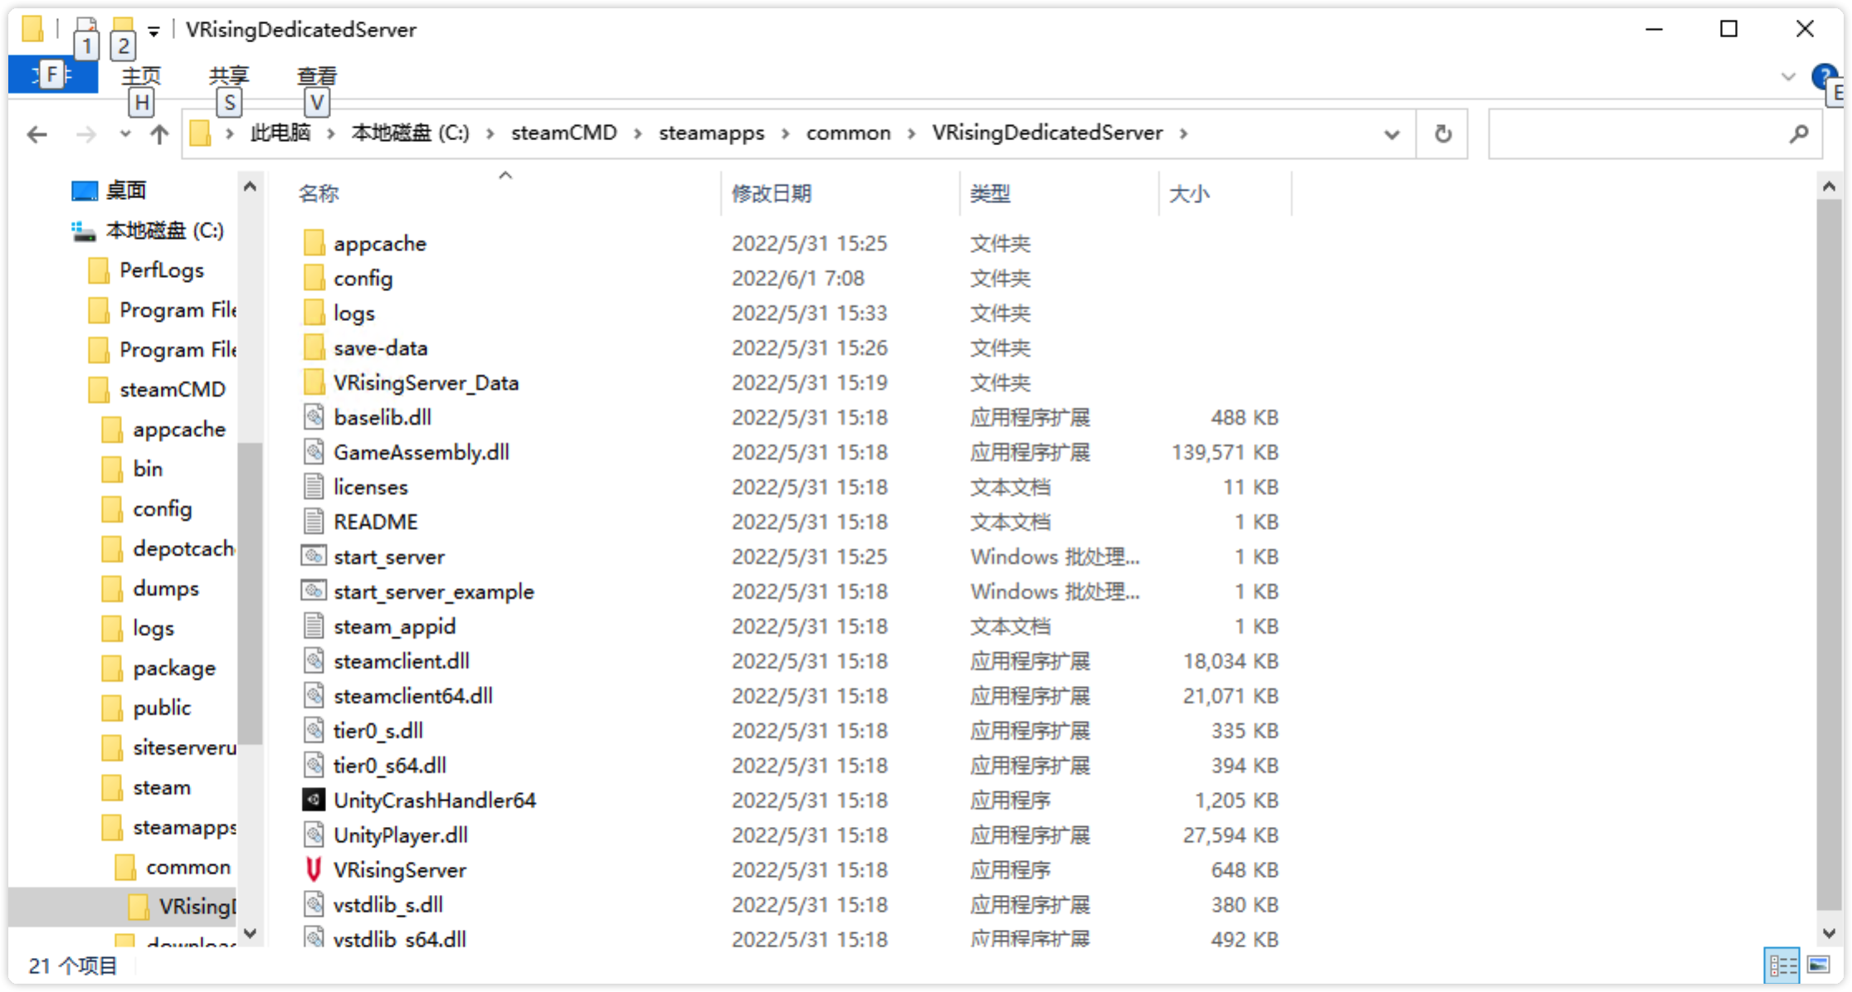Open the recent locations dropdown arrow
This screenshot has height=992, width=1852.
125,134
